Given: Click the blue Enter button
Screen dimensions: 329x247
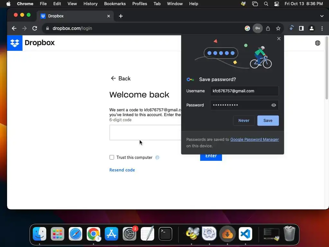Looking at the screenshot, I should [x=211, y=157].
